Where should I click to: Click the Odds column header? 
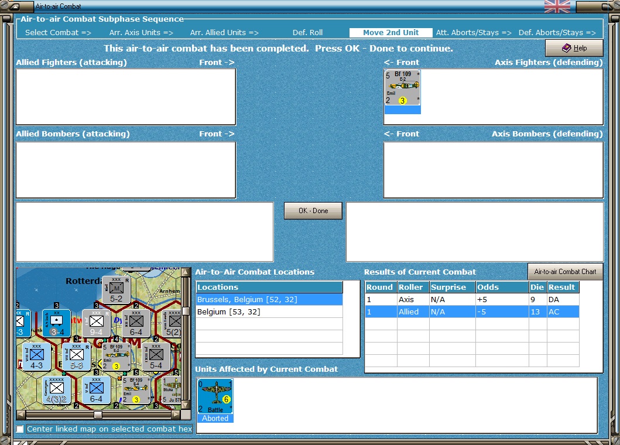(x=502, y=287)
